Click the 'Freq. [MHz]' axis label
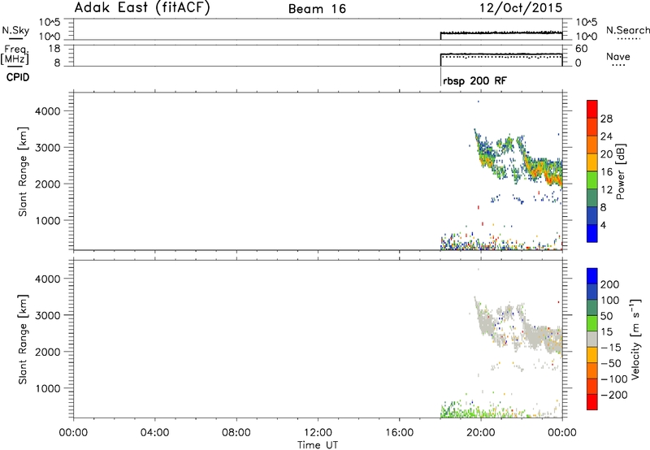This screenshot has height=450, width=650. tap(15, 54)
